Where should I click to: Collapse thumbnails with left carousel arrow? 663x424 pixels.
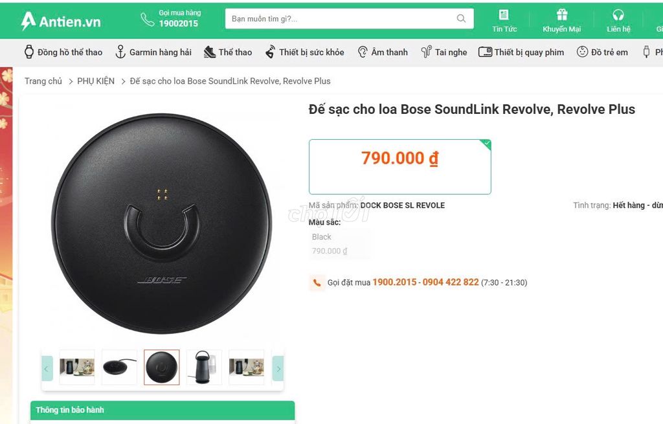46,368
